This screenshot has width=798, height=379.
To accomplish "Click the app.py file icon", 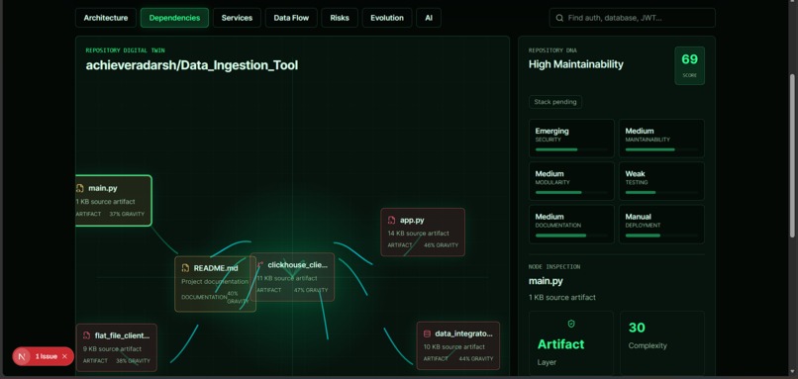I will click(391, 221).
